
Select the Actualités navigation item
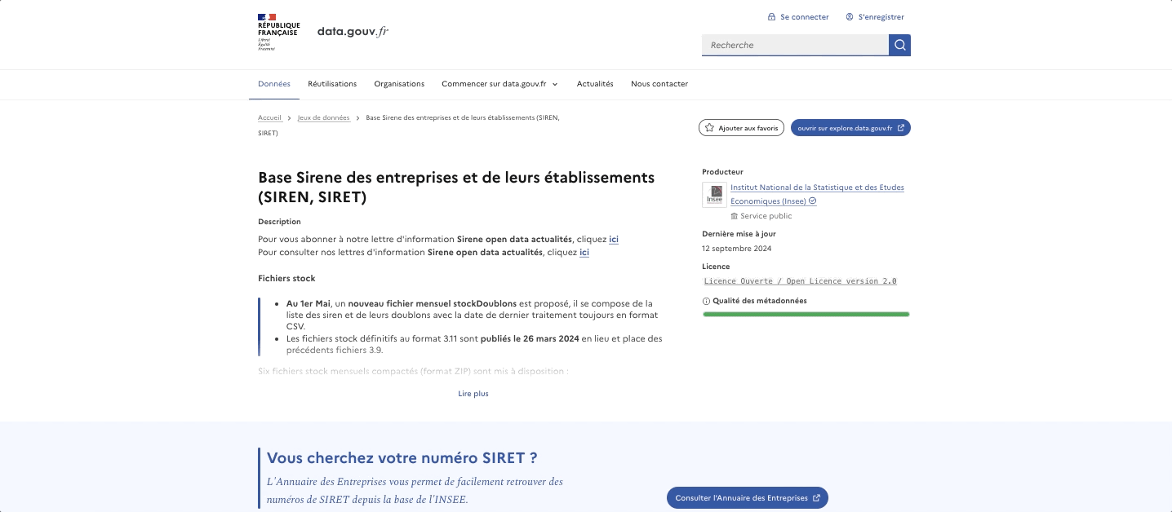(595, 84)
